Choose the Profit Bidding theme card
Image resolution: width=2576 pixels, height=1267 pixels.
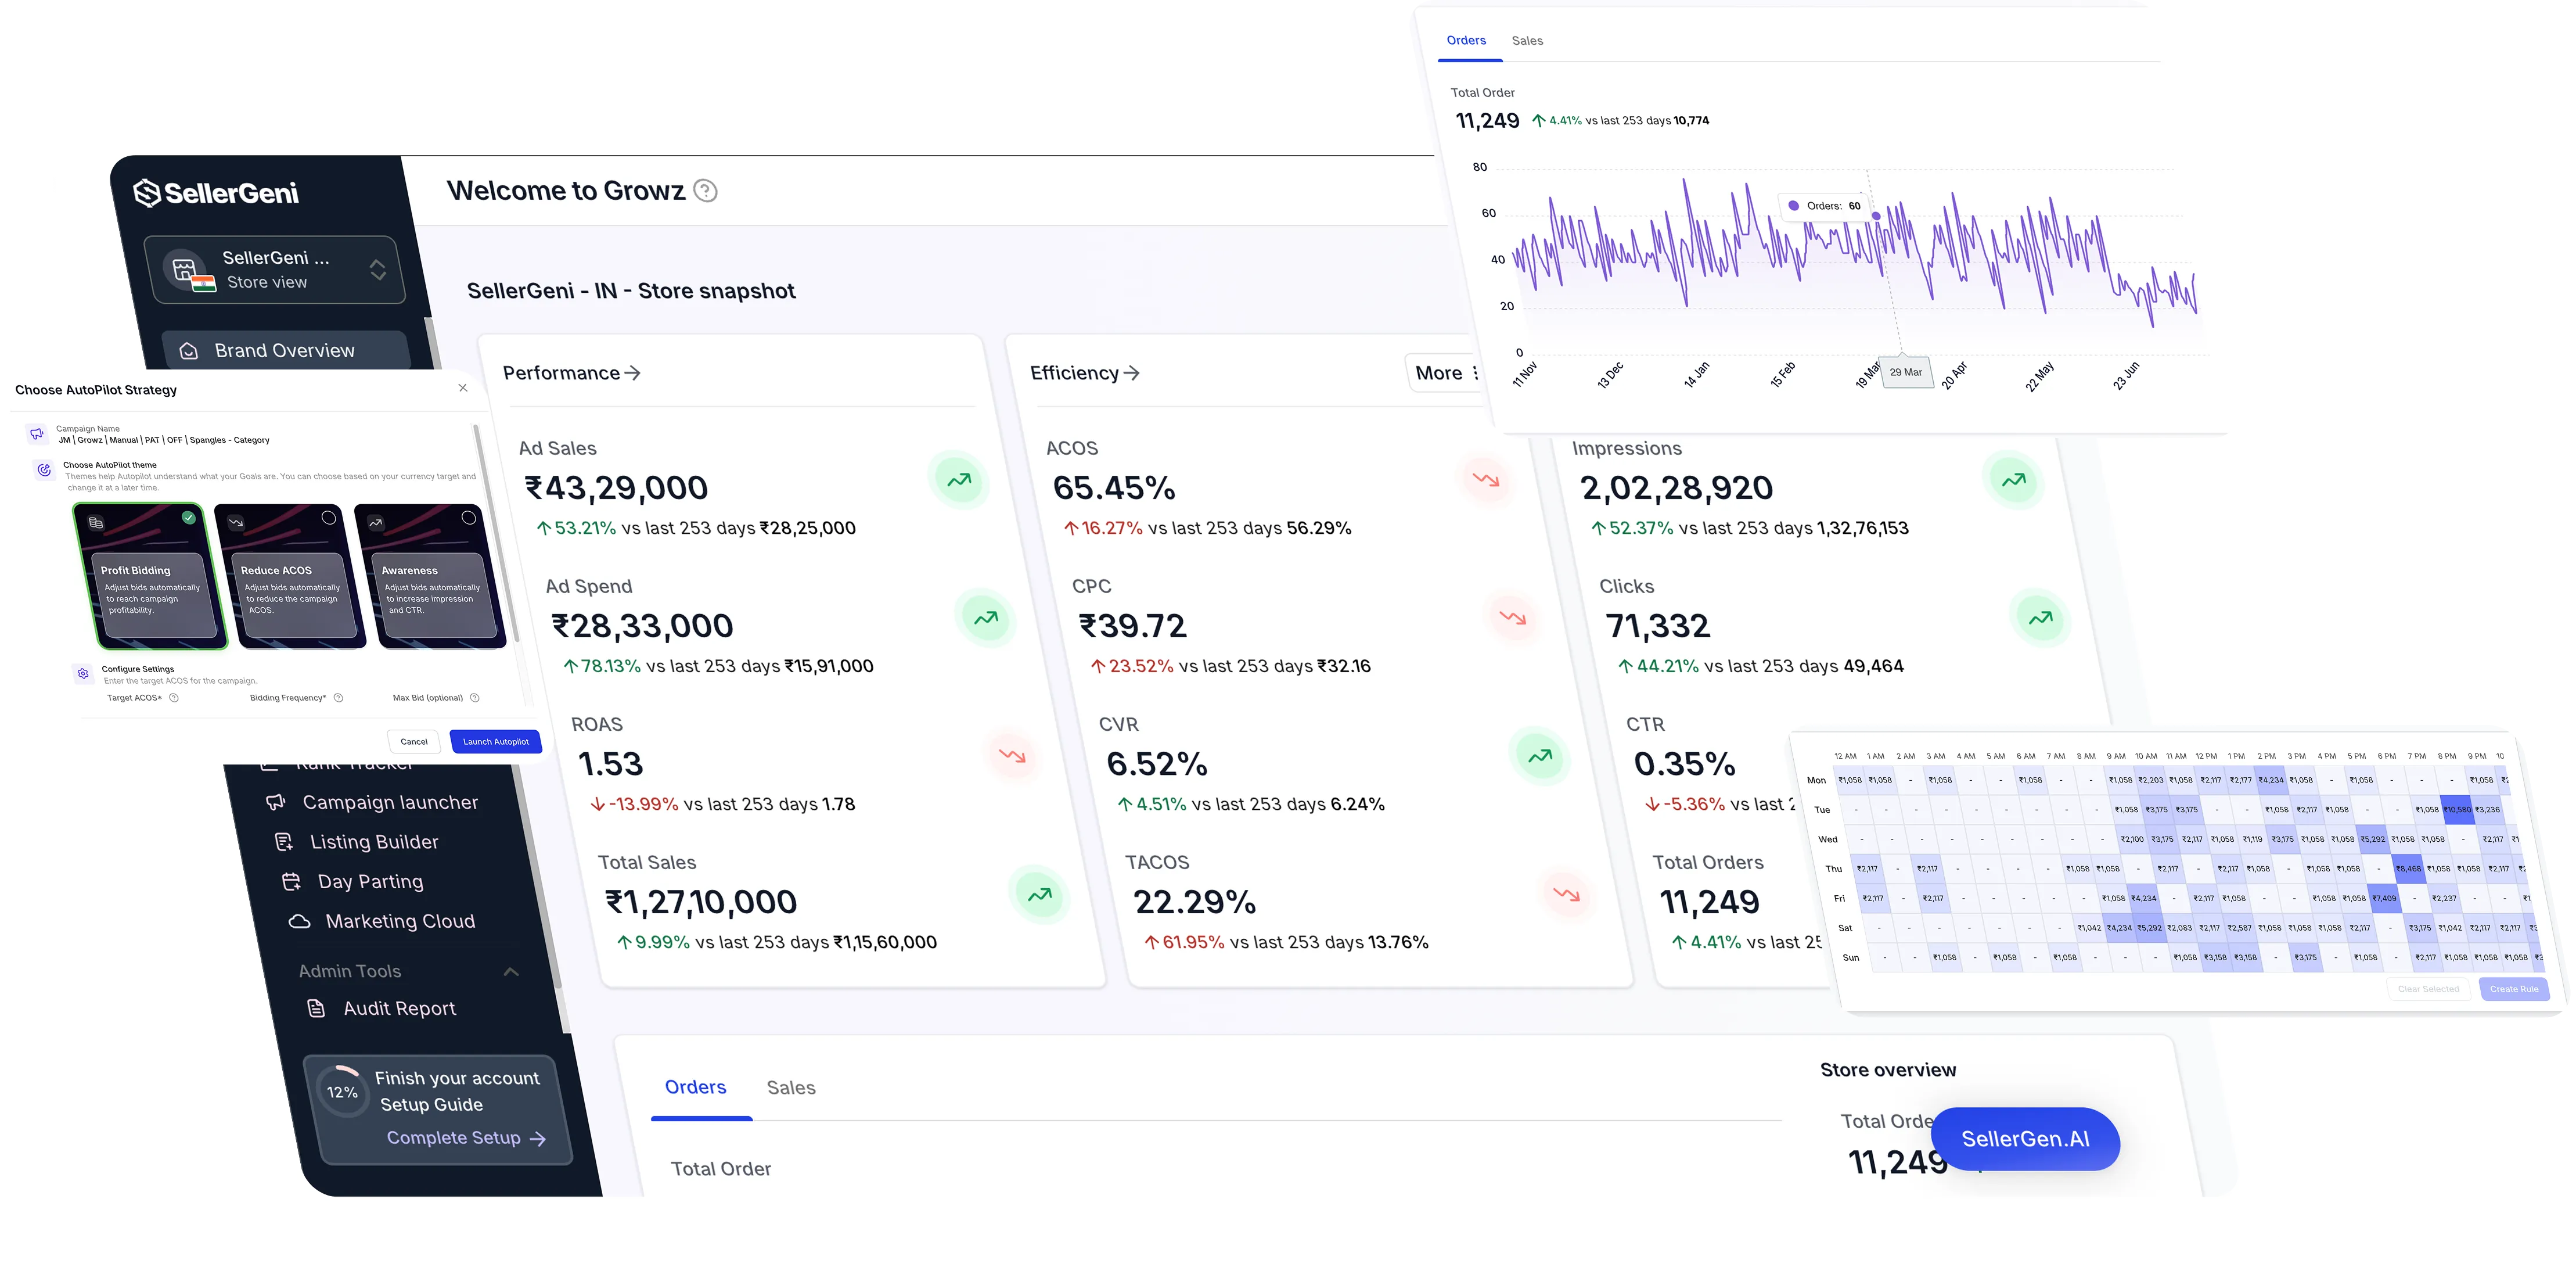(150, 575)
